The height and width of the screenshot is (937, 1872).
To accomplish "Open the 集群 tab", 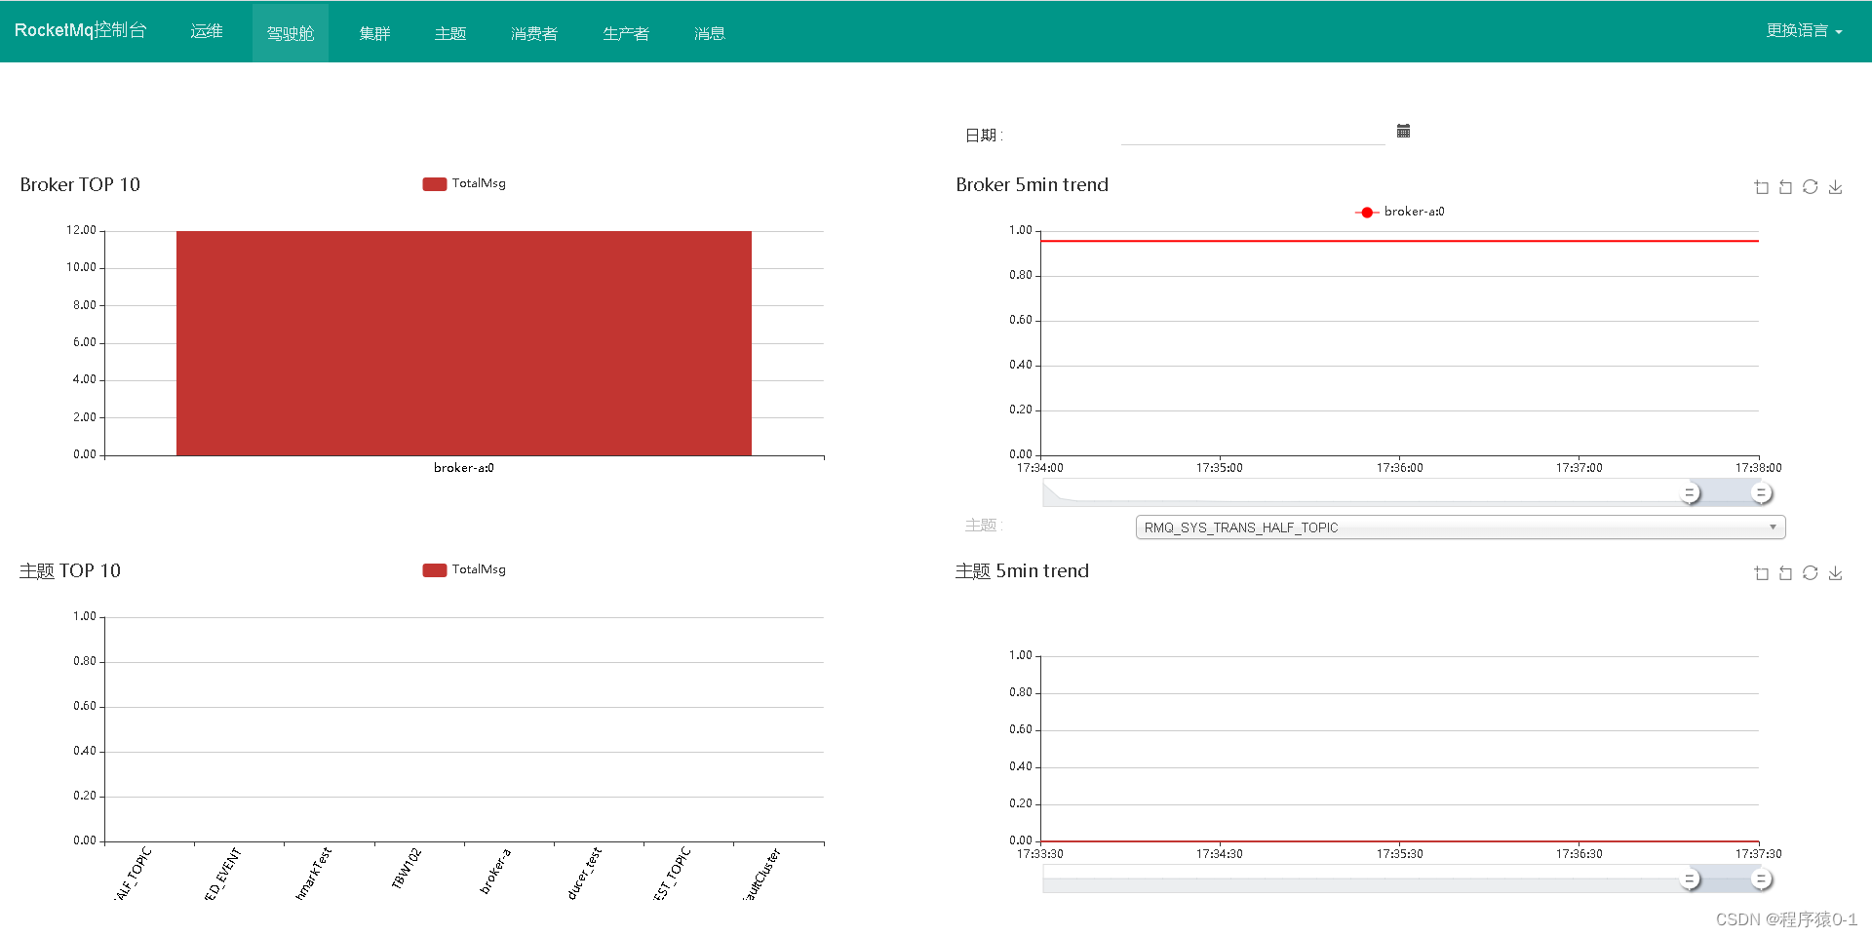I will (x=374, y=33).
